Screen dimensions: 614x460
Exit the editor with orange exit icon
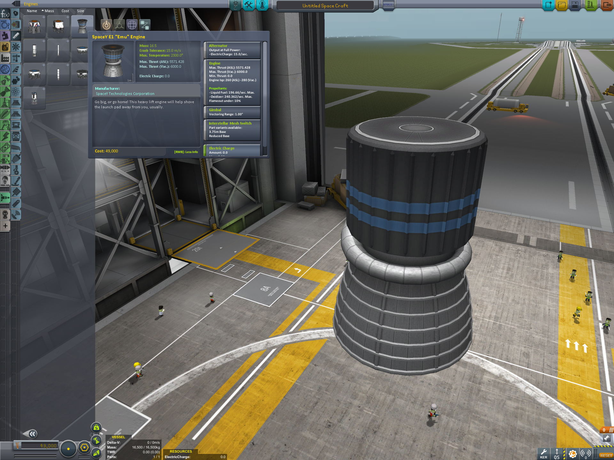pos(606,5)
